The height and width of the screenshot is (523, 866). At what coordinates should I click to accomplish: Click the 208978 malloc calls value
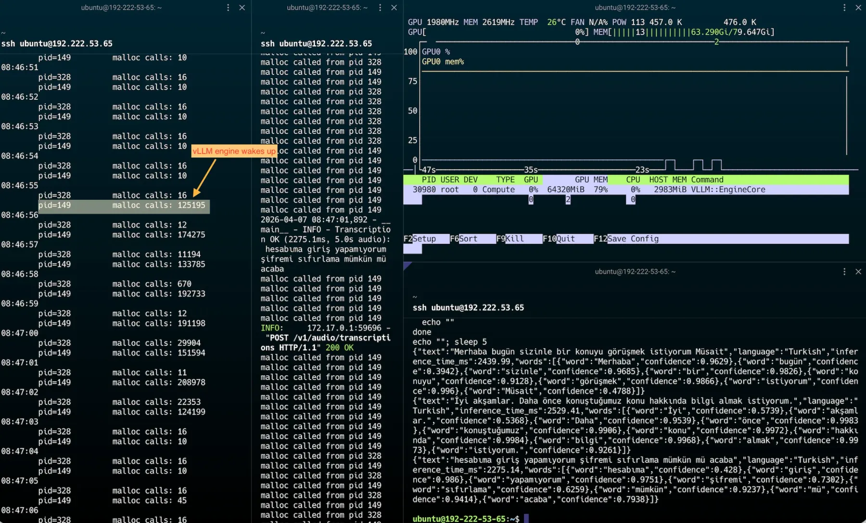(x=191, y=382)
